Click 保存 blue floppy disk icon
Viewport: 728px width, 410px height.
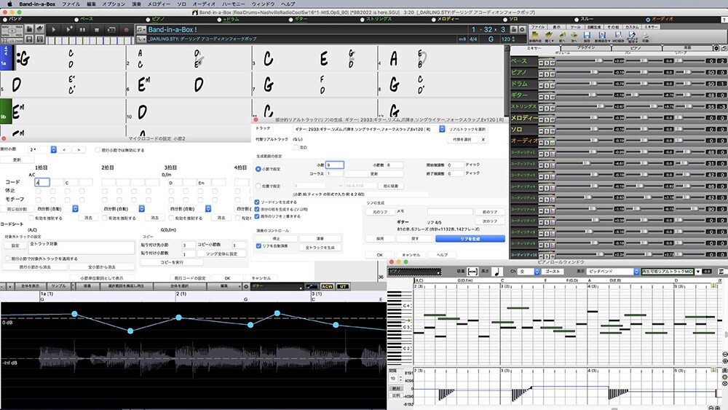coord(587,36)
